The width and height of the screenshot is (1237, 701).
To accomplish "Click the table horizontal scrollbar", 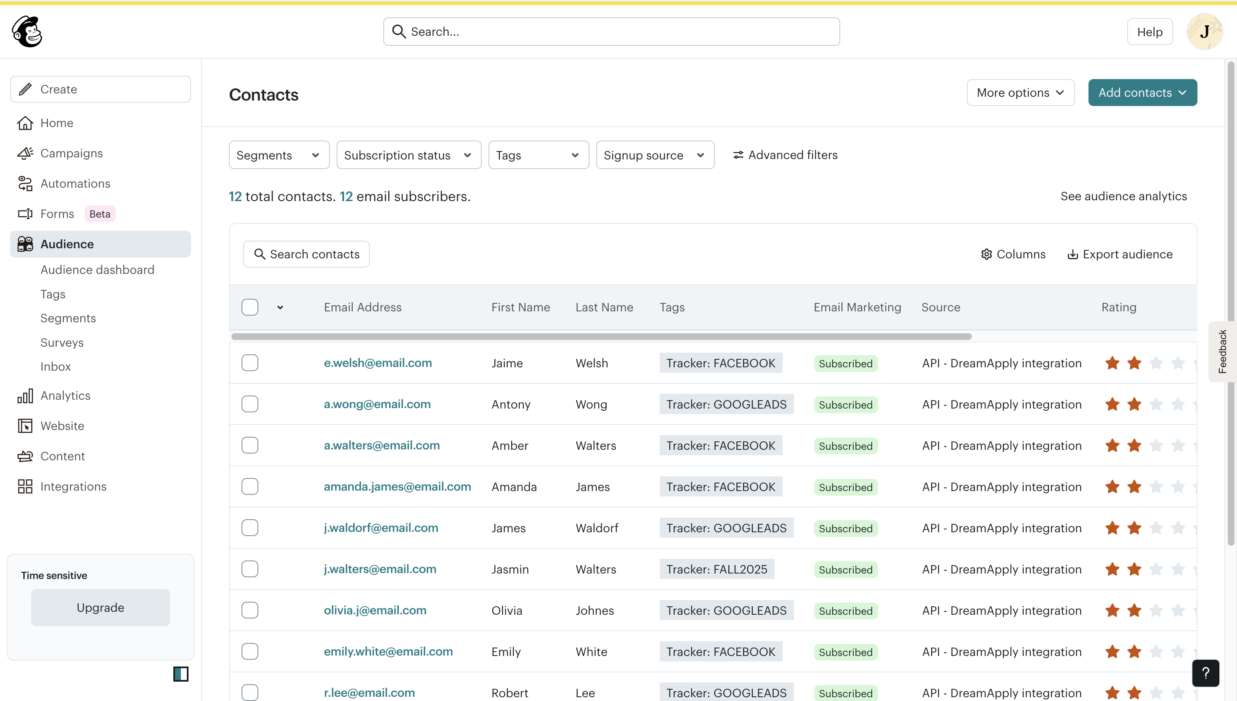I will pyautogui.click(x=601, y=337).
